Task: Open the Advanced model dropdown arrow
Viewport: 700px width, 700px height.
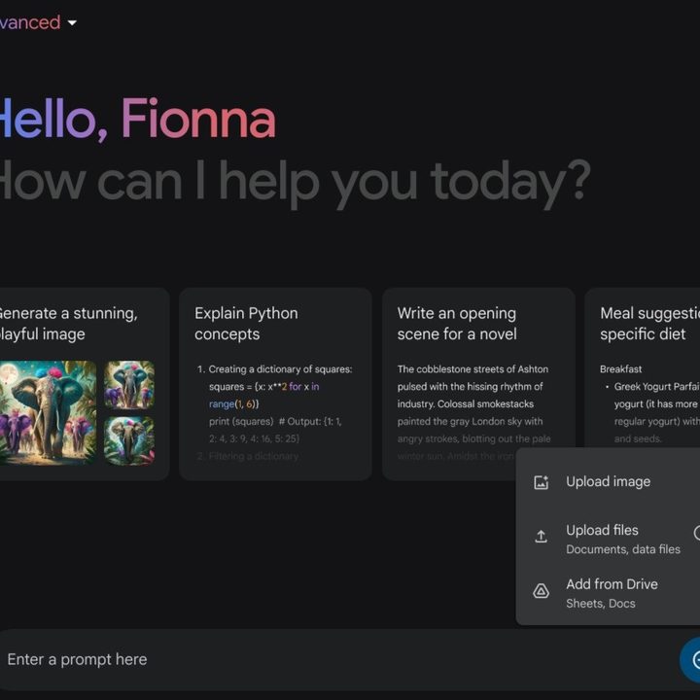Action: click(72, 22)
